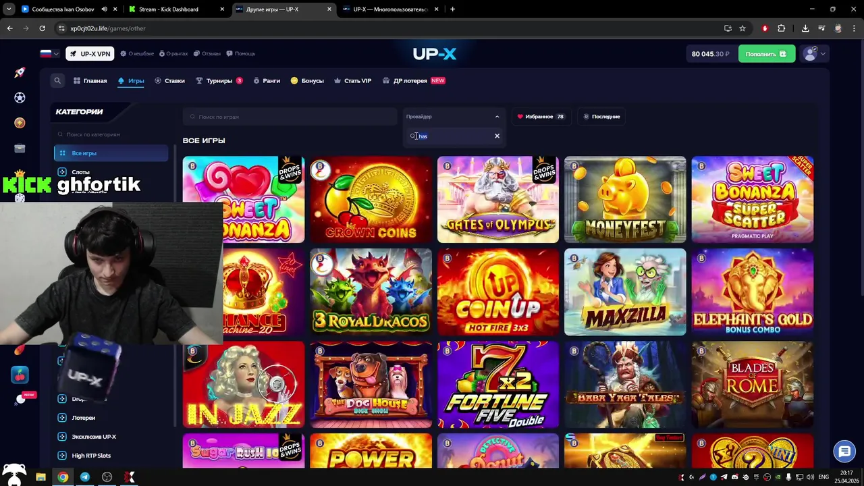The width and height of the screenshot is (864, 486).
Task: Open the О рангах link
Action: 173,53
